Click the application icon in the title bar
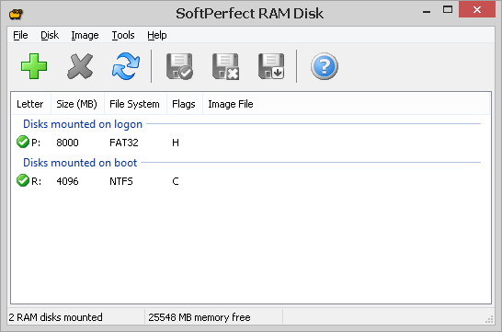Viewport: 502px width, 332px height. pos(16,14)
